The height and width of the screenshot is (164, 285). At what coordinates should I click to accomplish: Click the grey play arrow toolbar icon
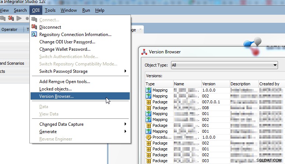[19, 18]
